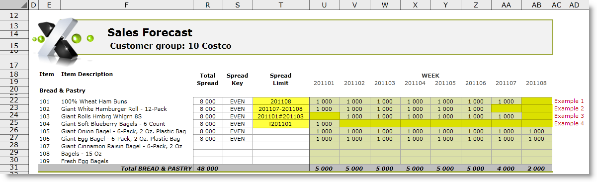This screenshot has height=182, width=597.
Task: Select column header T
Action: 281,5
